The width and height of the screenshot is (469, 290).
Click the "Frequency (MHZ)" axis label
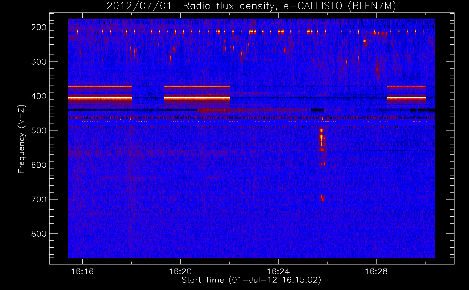(x=22, y=139)
